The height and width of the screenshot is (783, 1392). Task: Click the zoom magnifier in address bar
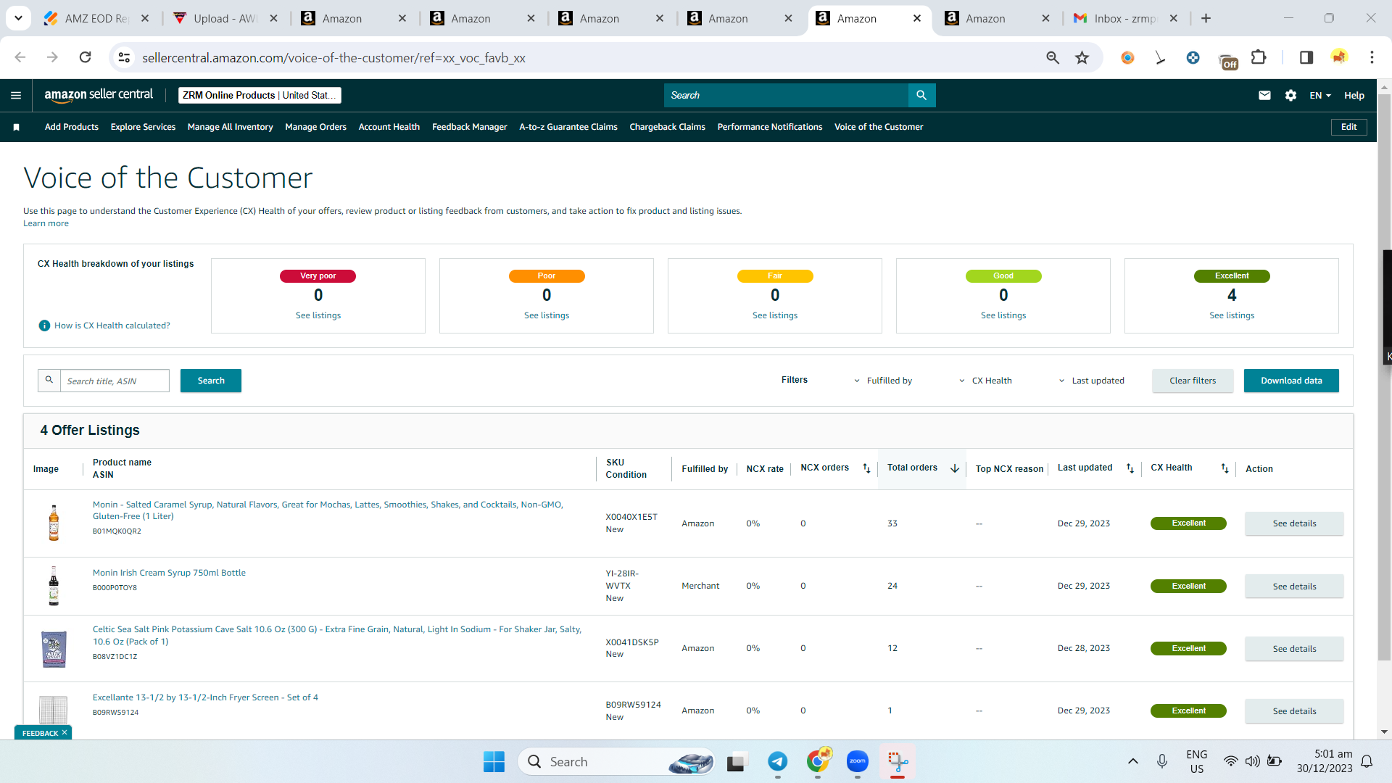pos(1053,57)
